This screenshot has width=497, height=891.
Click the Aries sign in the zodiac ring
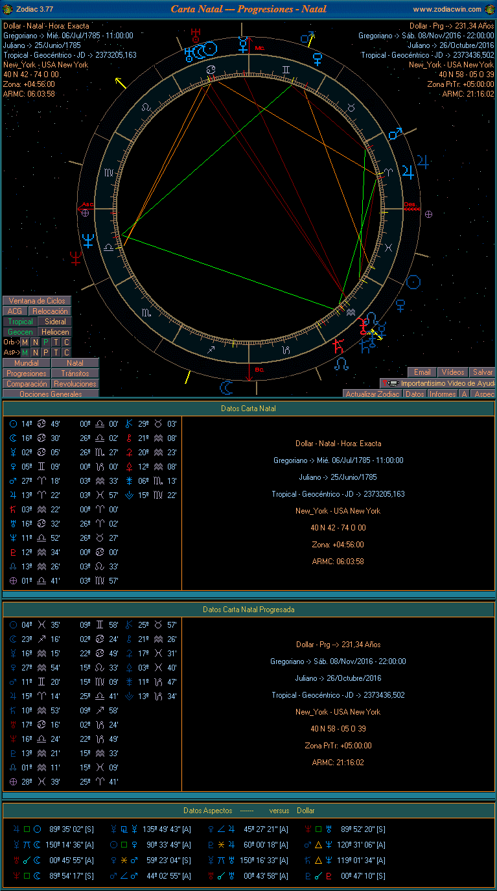pyautogui.click(x=388, y=172)
